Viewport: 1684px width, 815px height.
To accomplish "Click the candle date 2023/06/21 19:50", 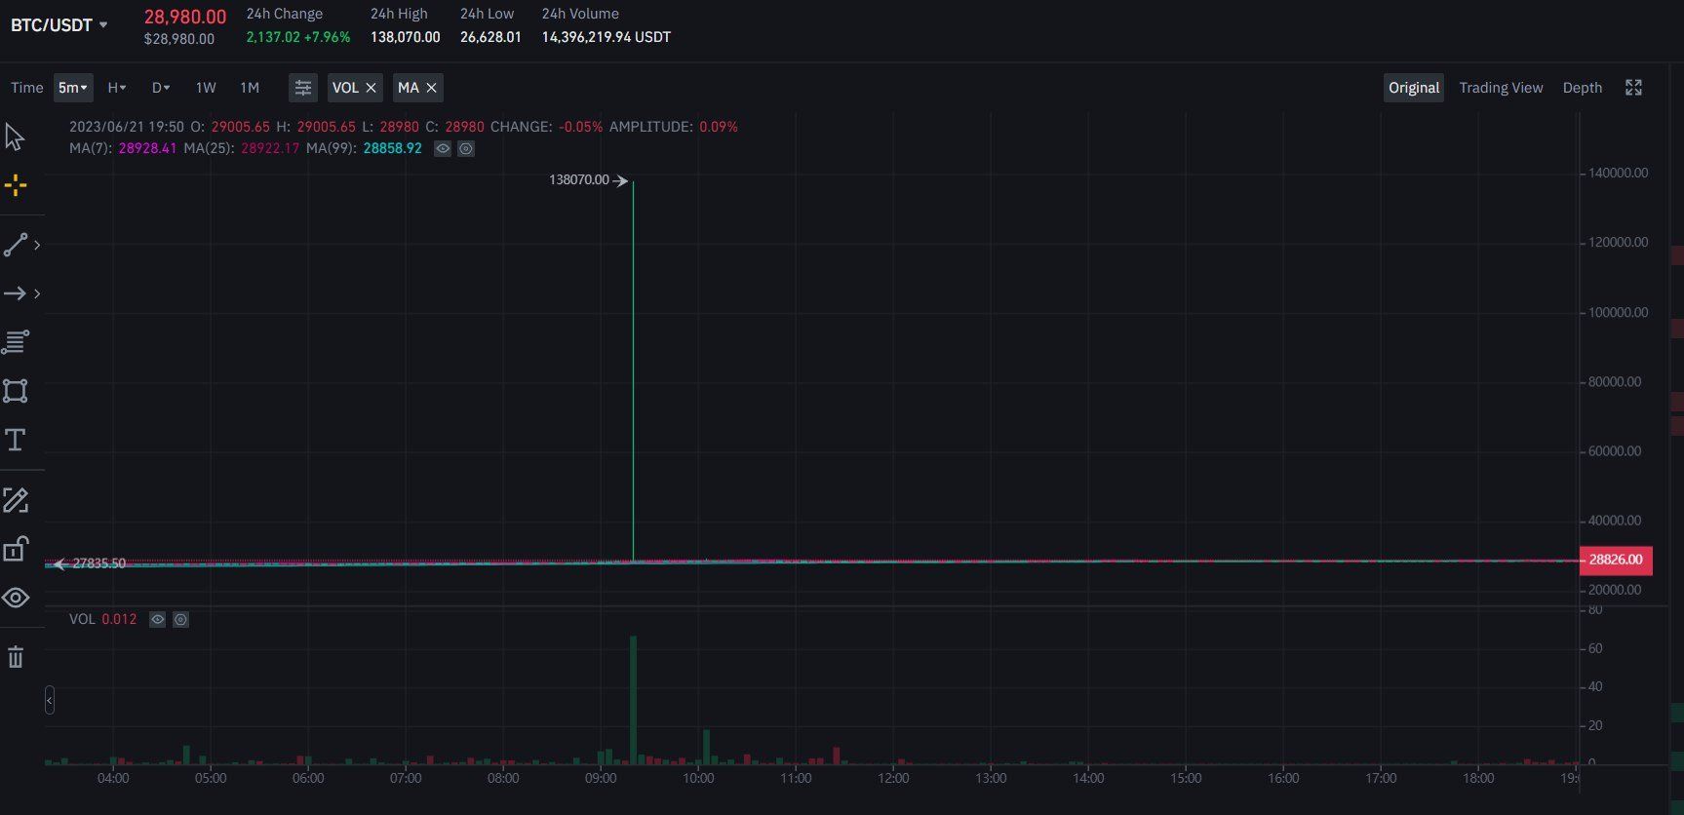I will pos(127,127).
